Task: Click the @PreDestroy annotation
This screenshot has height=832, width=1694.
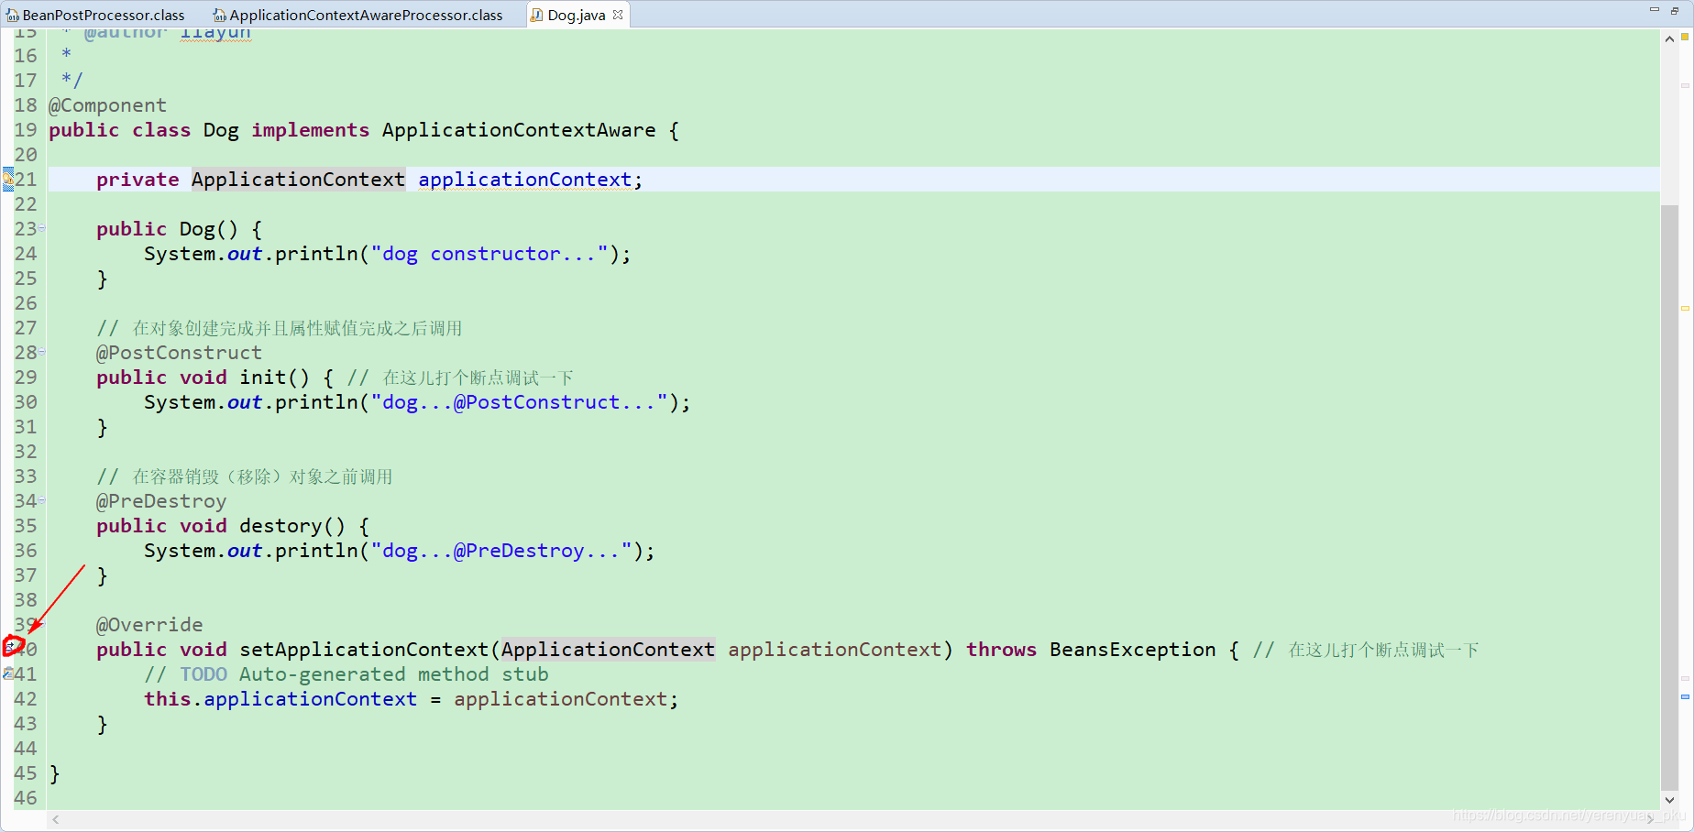Action: pyautogui.click(x=161, y=501)
